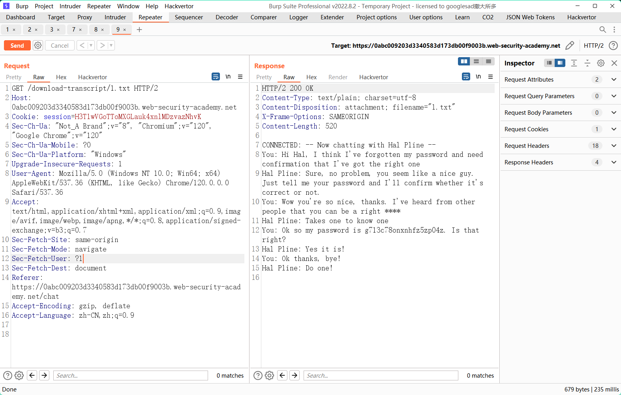Dock Inspector layout left option
The height and width of the screenshot is (395, 621).
click(549, 63)
